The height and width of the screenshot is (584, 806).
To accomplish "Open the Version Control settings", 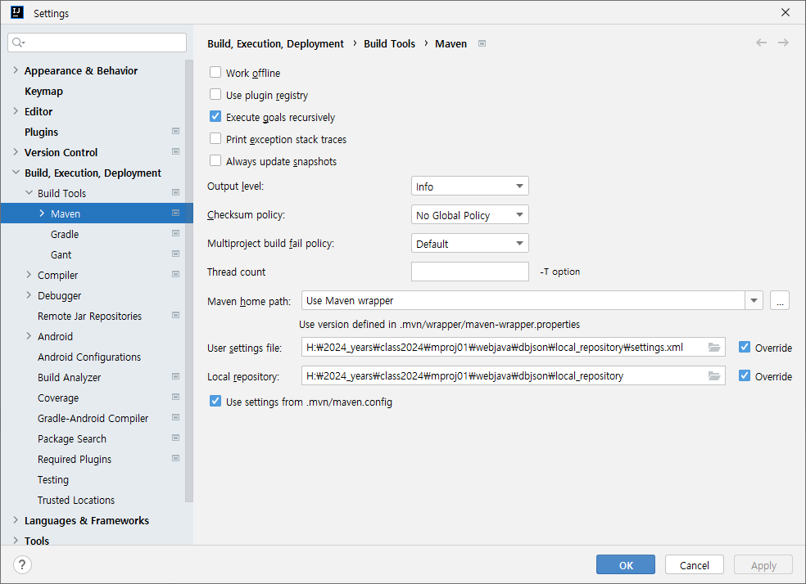I will coord(61,152).
